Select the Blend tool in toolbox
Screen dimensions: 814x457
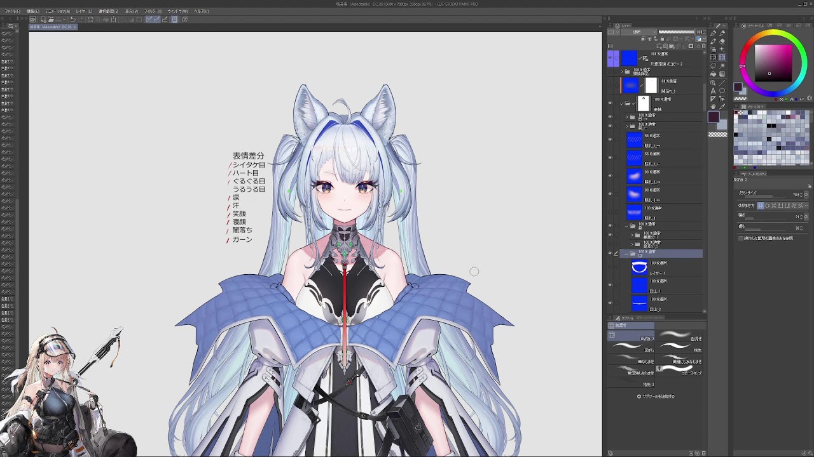(x=722, y=57)
